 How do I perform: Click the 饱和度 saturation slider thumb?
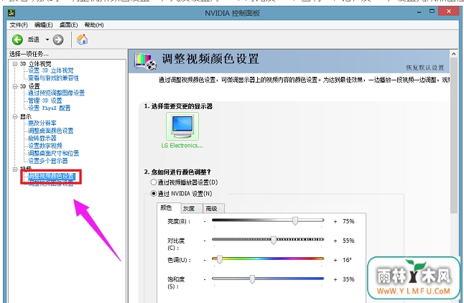point(252,279)
